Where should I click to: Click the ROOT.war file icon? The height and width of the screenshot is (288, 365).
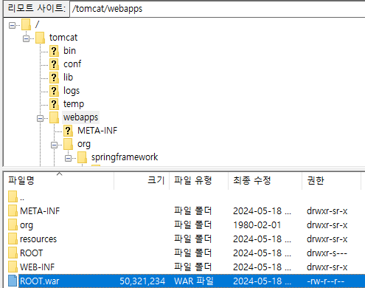(x=13, y=281)
